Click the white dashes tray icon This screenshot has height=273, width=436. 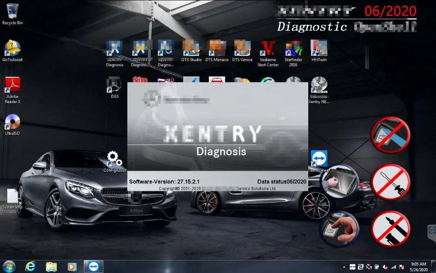pos(353,267)
